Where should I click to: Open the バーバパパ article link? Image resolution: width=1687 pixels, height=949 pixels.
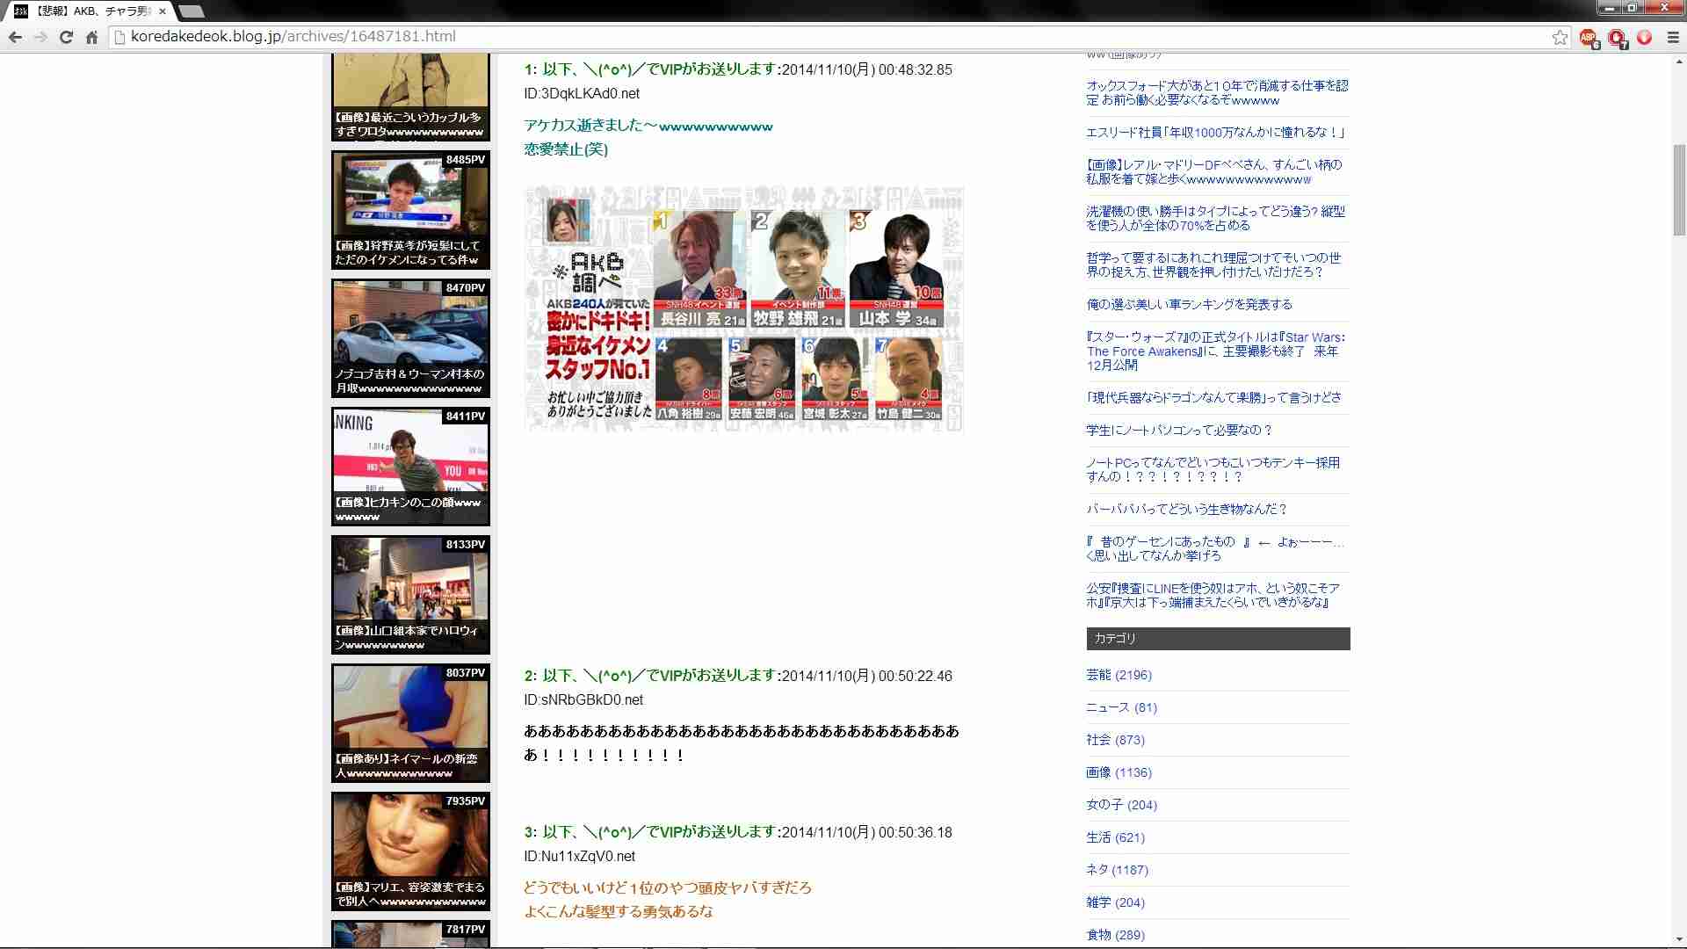click(1186, 510)
